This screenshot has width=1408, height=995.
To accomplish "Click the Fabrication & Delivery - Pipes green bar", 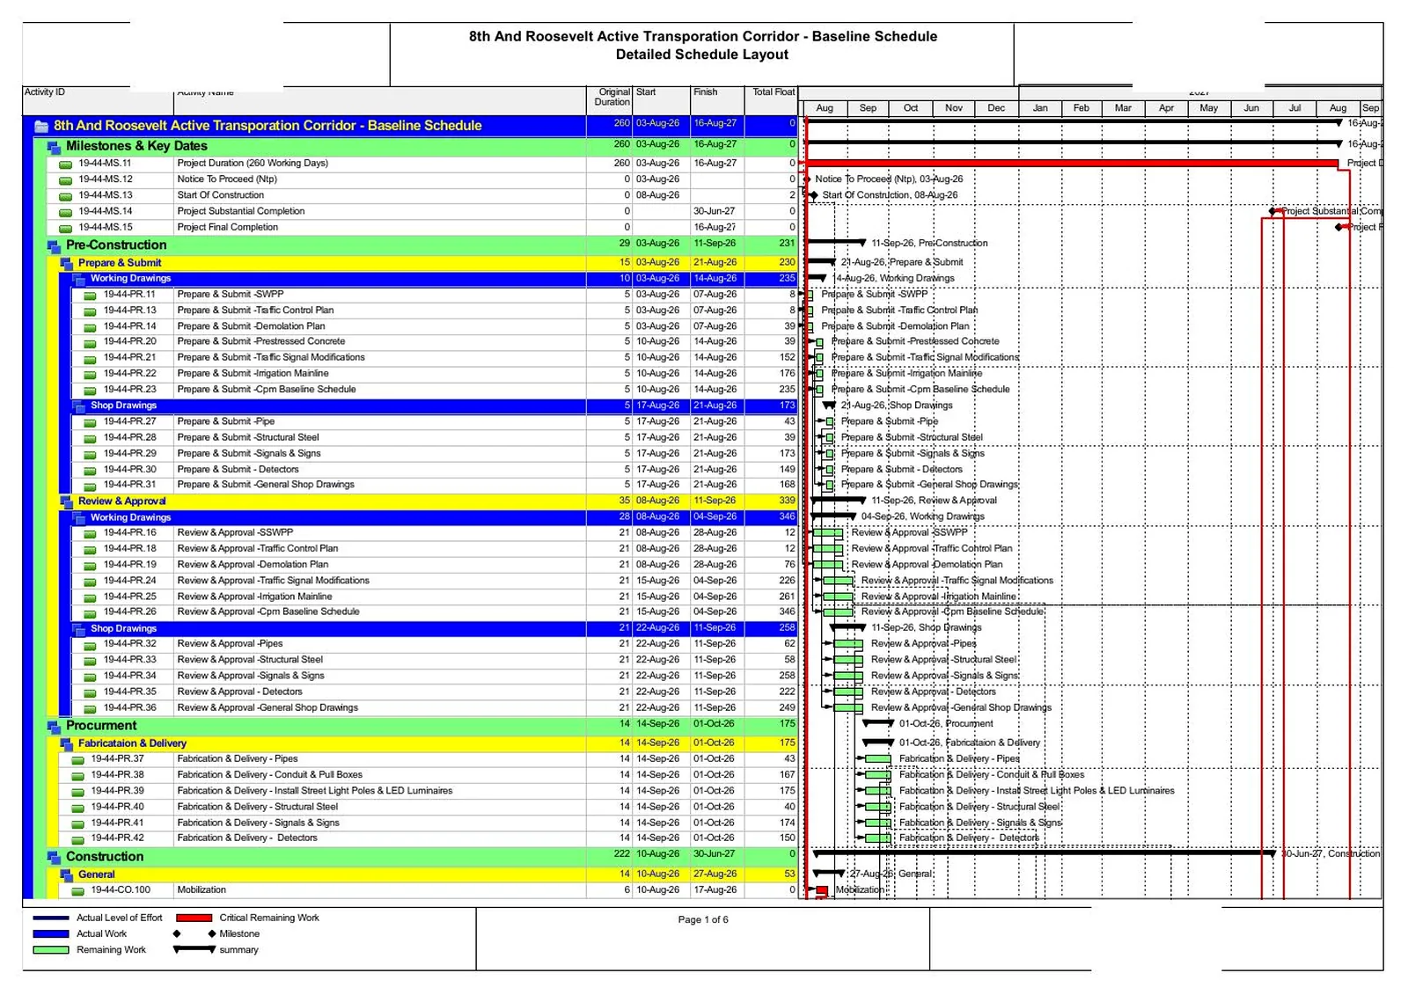I will pyautogui.click(x=878, y=758).
